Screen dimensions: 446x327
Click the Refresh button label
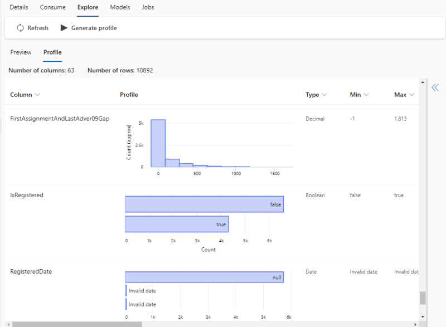pos(38,28)
